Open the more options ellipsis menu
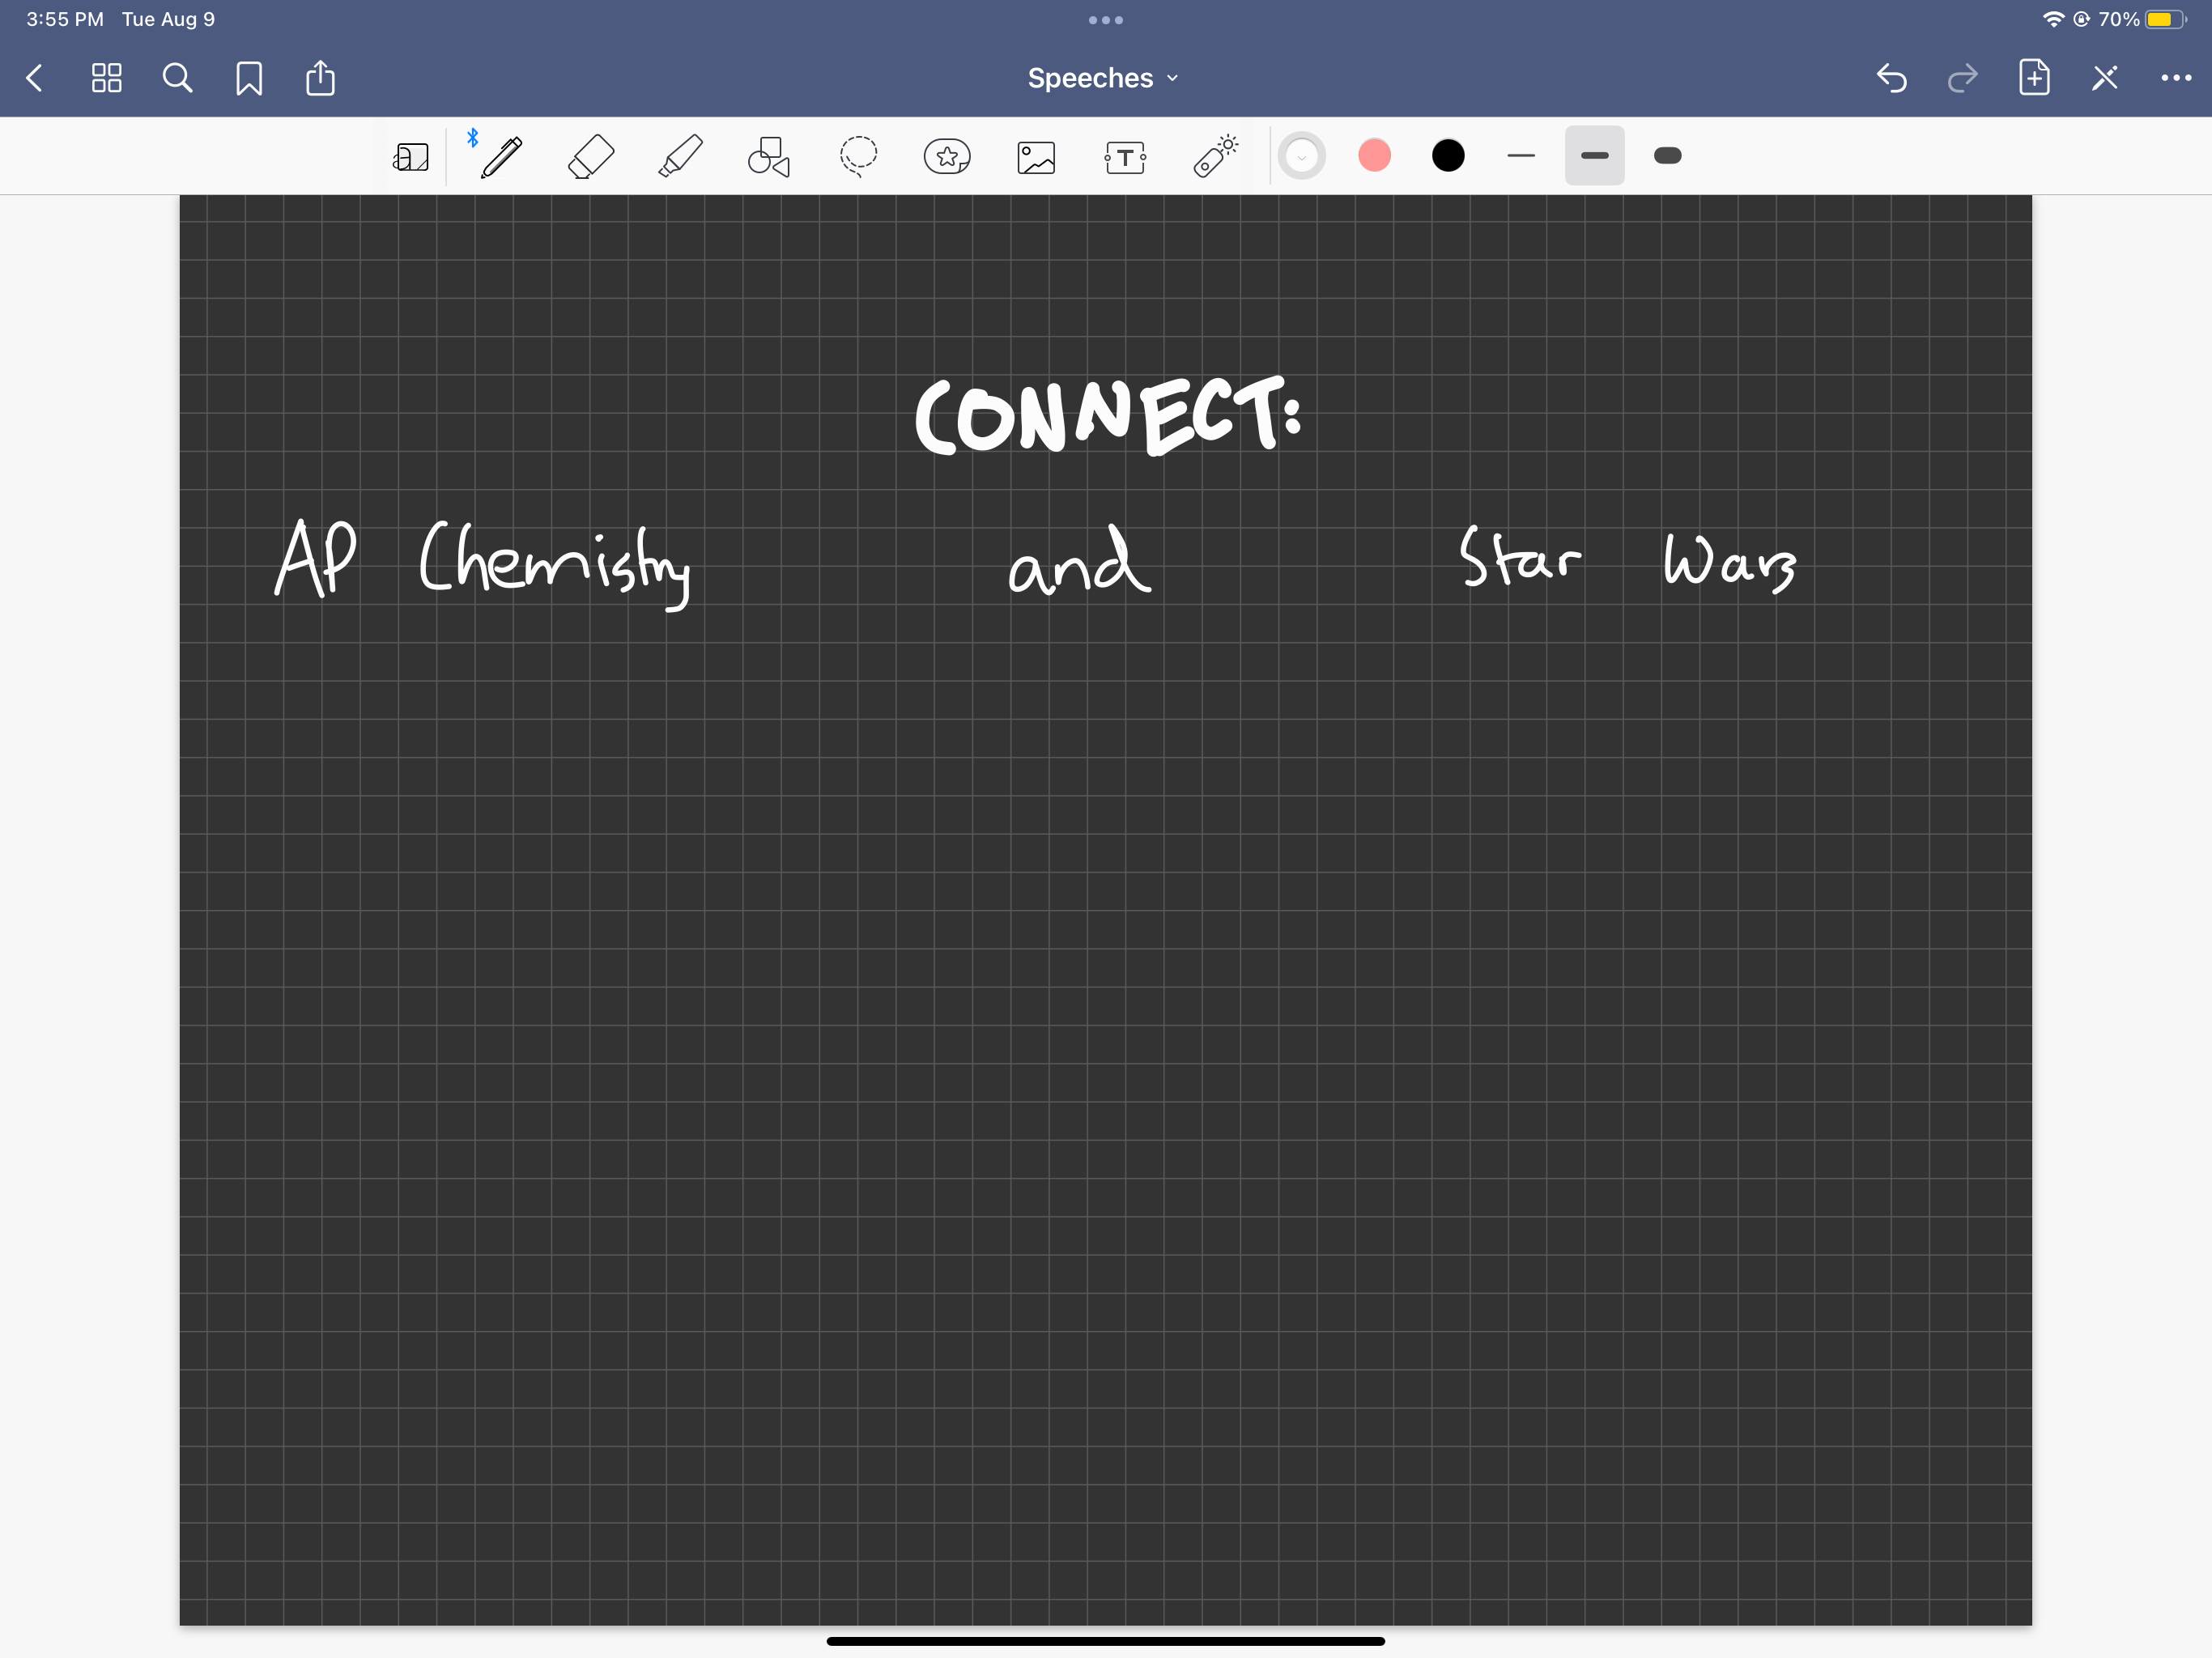This screenshot has width=2212, height=1658. coord(2176,78)
